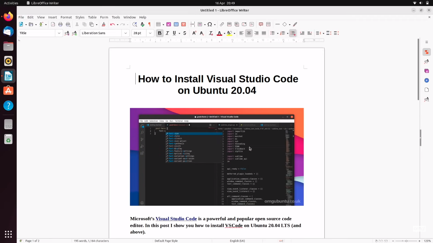Insert a hyperlink
The height and width of the screenshot is (243, 433).
222,24
